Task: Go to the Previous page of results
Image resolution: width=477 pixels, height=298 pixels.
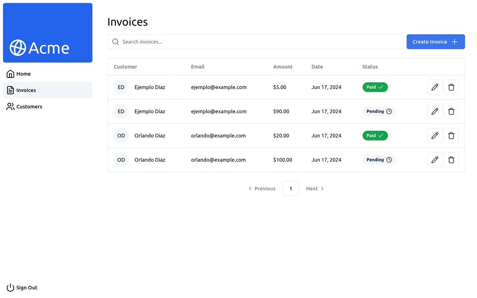Action: coord(262,188)
